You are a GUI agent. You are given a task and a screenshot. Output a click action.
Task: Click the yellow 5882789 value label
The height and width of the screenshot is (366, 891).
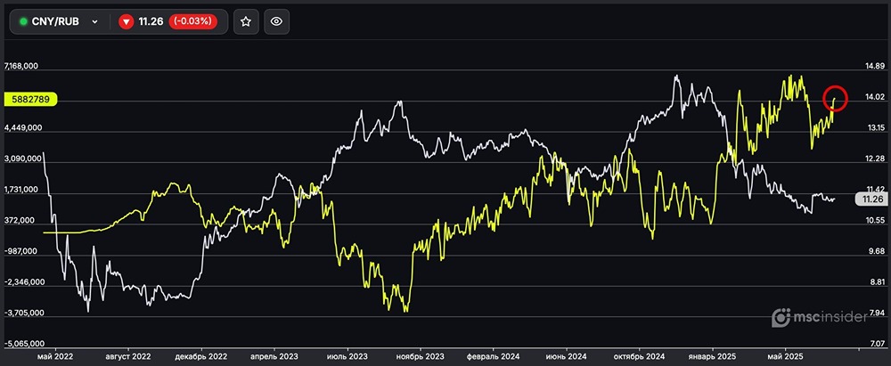pos(30,100)
